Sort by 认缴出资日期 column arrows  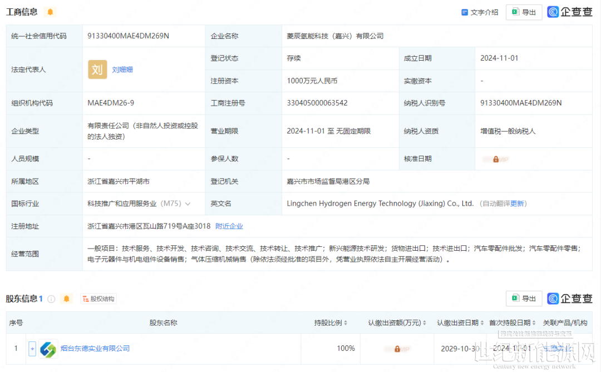482,323
